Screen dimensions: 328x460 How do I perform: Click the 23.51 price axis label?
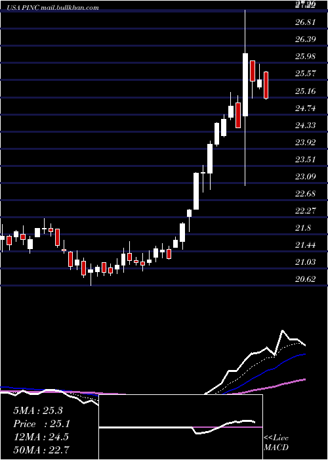[306, 160]
